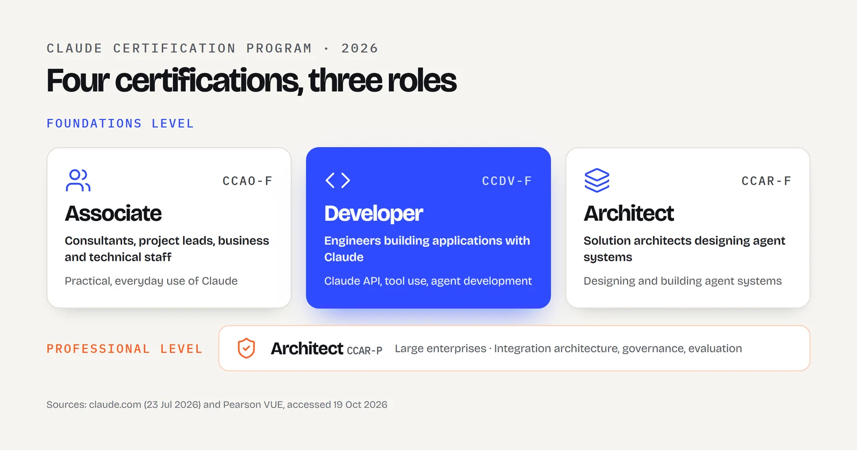Click the 'CLAUDE CERTIFICATION PROGRAM · 2026' overline
This screenshot has width=857, height=450.
click(212, 48)
